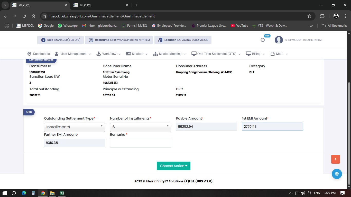Open the apps grid in bookmarks bar
This screenshot has width=351, height=197.
pos(7,26)
